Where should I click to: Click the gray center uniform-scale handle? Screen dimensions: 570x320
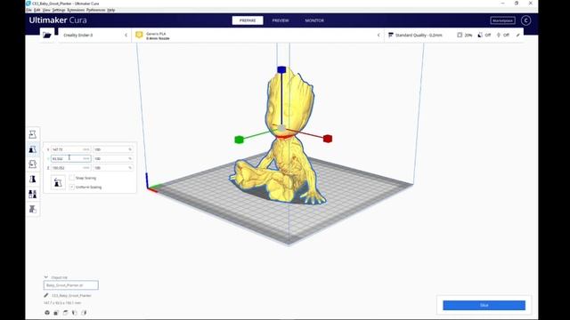coord(281,128)
